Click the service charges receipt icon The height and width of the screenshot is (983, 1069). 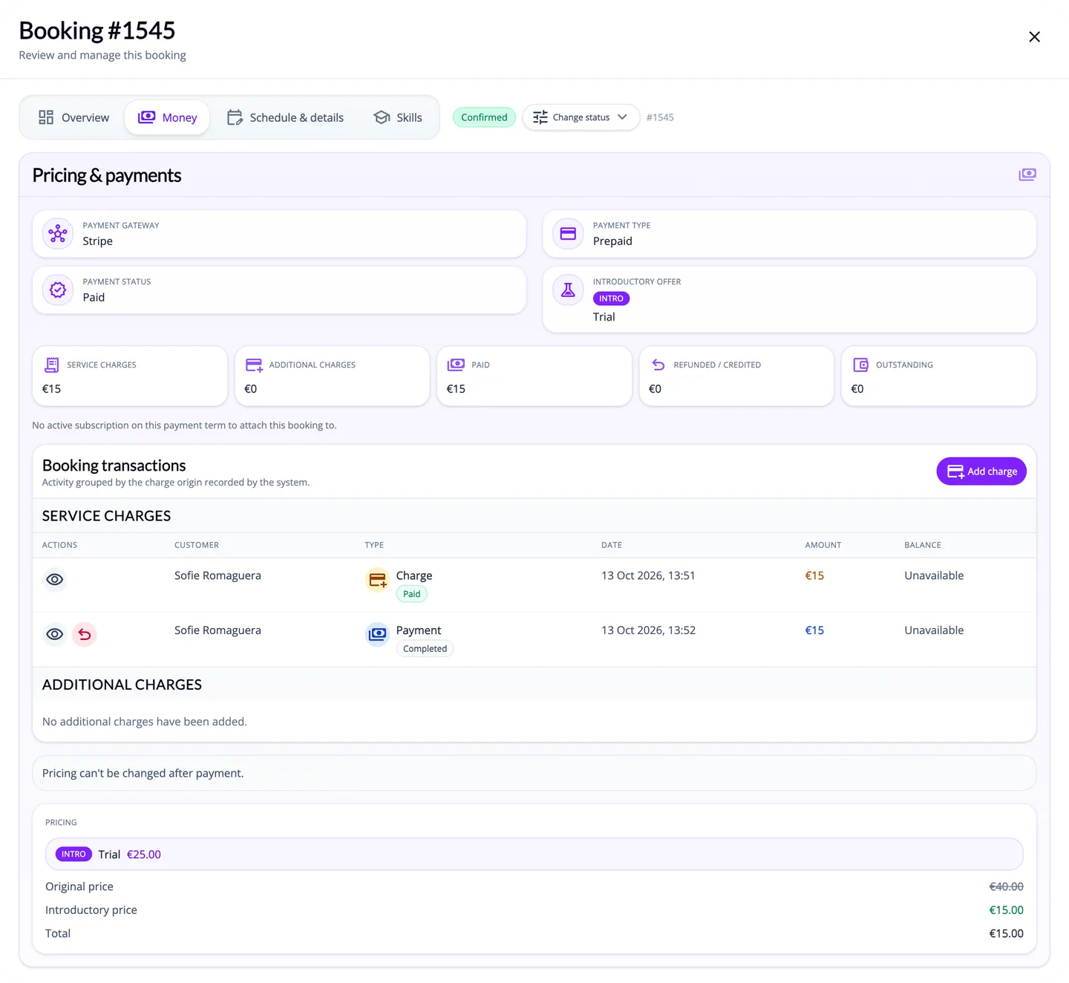52,365
